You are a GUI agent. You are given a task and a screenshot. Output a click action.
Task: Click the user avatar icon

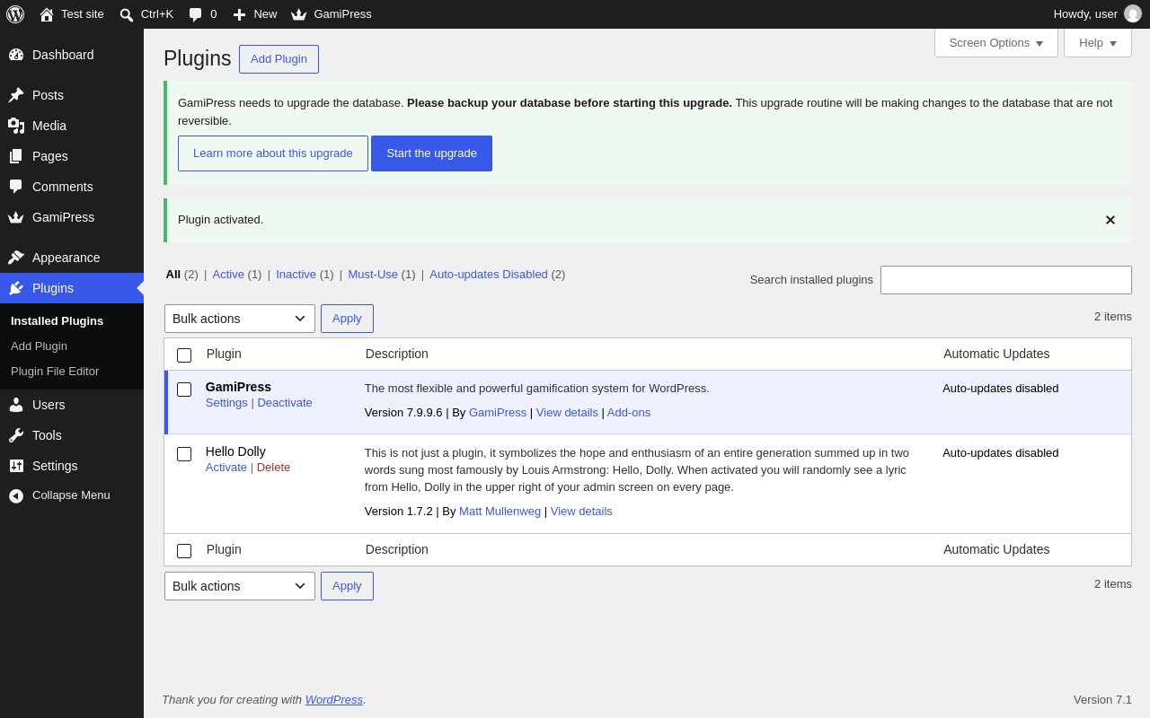pos(1133,13)
